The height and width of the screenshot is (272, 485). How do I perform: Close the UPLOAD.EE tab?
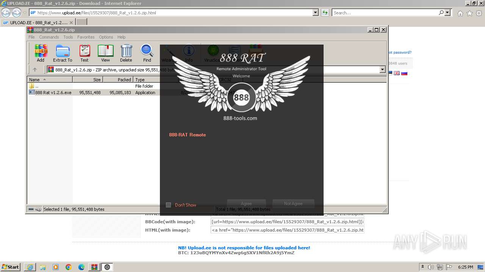[71, 23]
